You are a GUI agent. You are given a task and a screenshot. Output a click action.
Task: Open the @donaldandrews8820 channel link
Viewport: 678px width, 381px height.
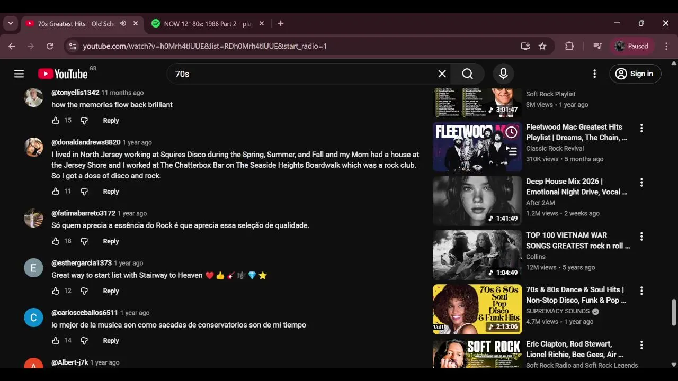pyautogui.click(x=86, y=142)
